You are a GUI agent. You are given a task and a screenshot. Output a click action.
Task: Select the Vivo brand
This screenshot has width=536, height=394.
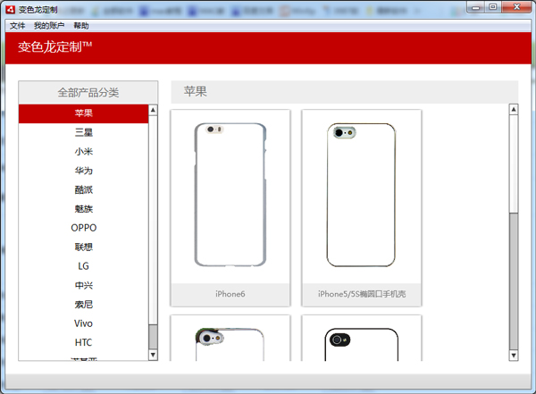click(83, 323)
